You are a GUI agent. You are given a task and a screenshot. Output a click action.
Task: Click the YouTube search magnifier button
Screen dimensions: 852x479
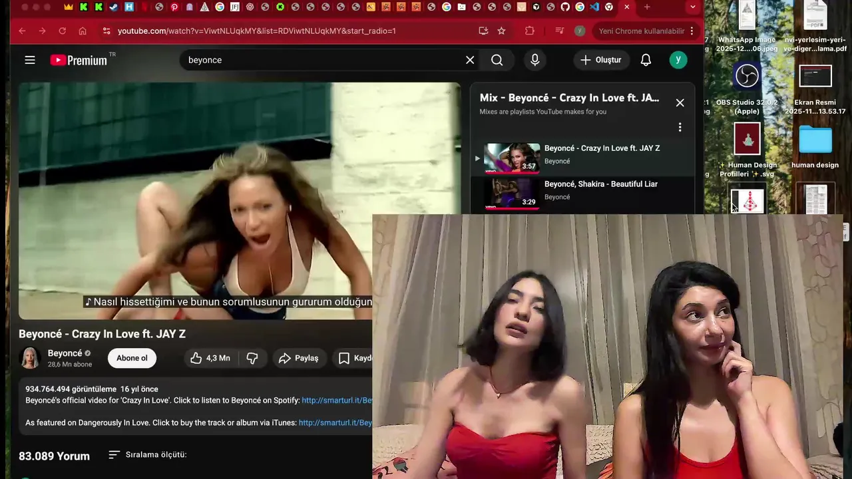tap(497, 60)
